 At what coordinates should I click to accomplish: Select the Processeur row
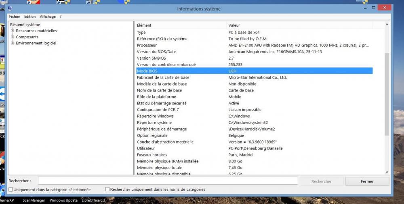(x=254, y=45)
